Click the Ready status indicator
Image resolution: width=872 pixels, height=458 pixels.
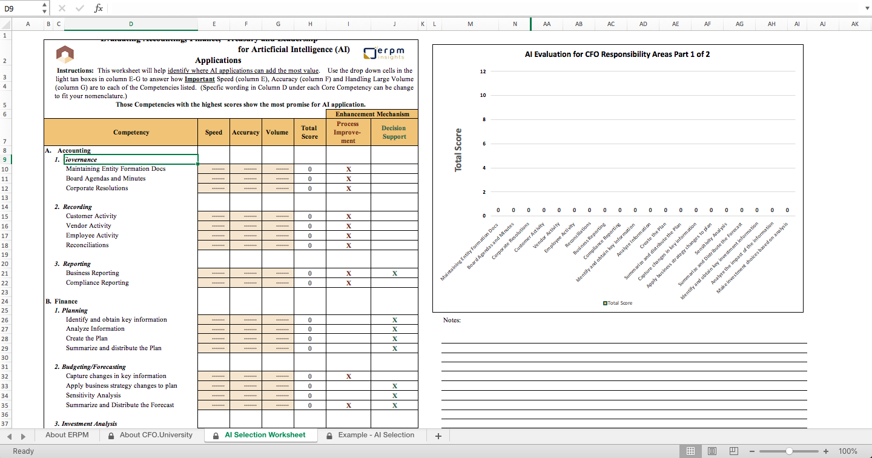click(x=23, y=451)
